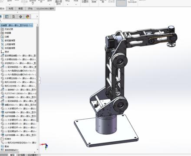191x156 pixels.
Task: Switch to the 评估 ribbon tab
Action: [x=30, y=9]
